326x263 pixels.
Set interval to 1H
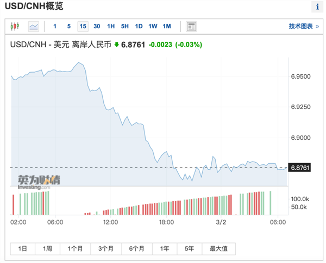pos(111,26)
